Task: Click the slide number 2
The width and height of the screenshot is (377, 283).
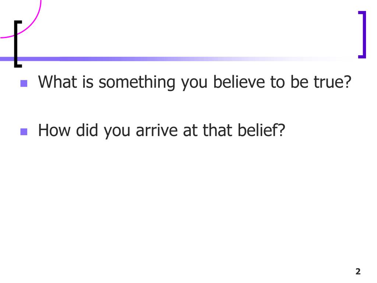Action: click(358, 272)
